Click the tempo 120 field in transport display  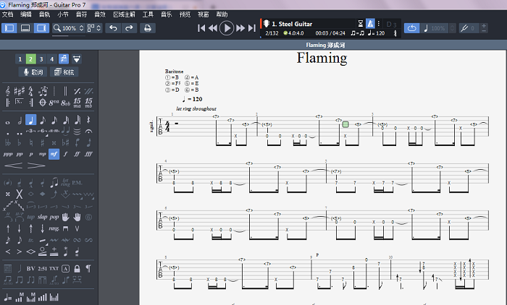(x=377, y=33)
